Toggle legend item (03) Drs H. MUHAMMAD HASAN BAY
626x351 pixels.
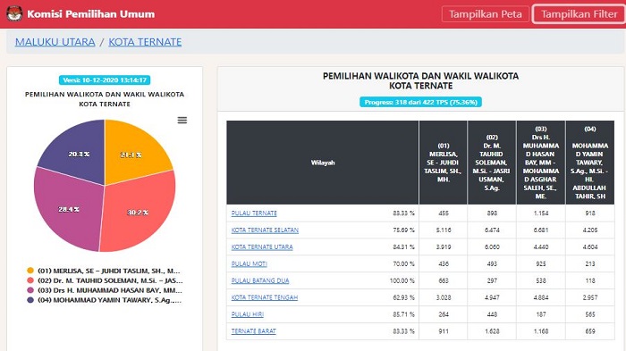[105, 290]
